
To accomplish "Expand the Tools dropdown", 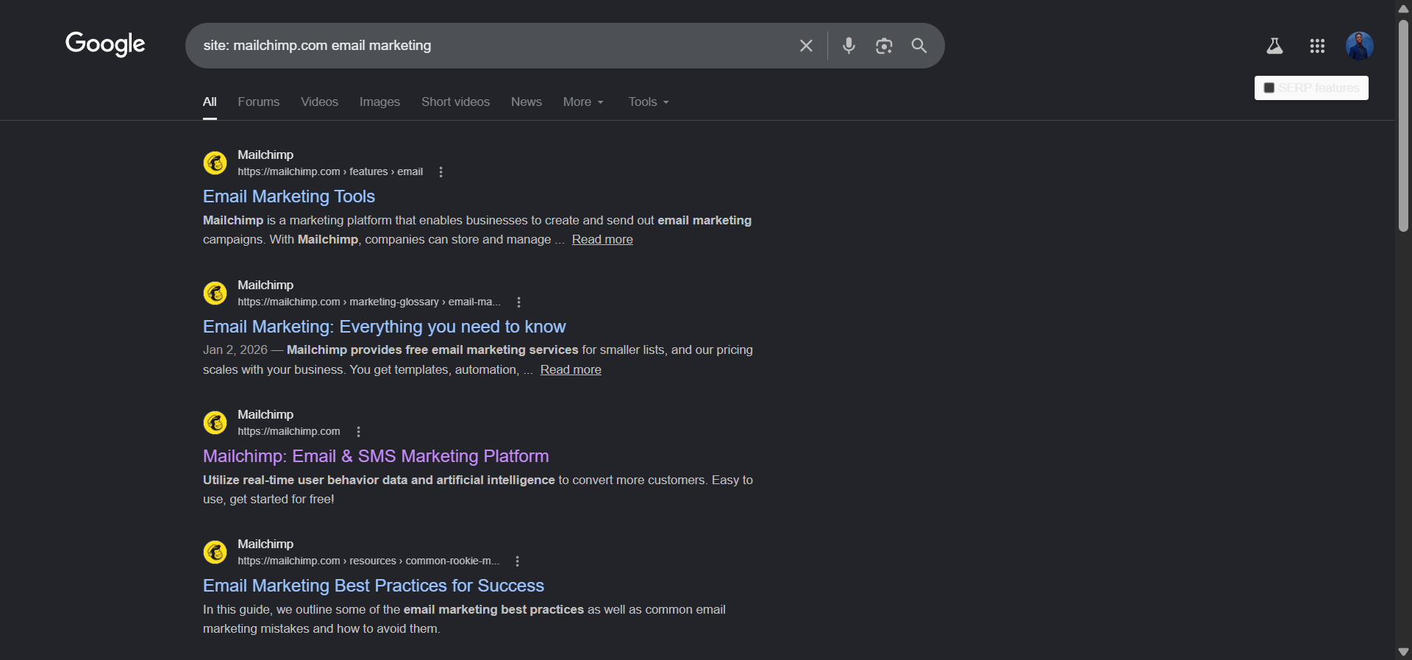I will pos(649,102).
